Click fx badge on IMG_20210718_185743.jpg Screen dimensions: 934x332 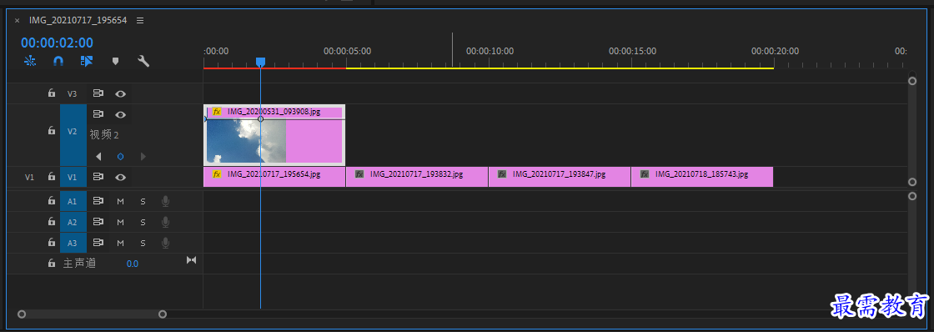pyautogui.click(x=645, y=174)
